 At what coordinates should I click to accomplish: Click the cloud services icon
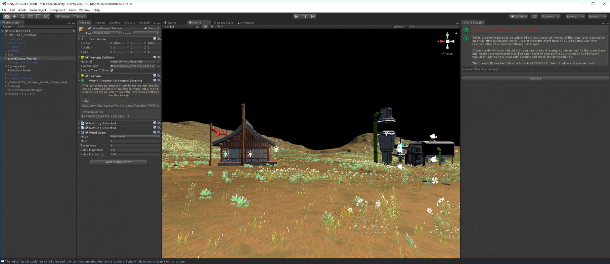[534, 16]
